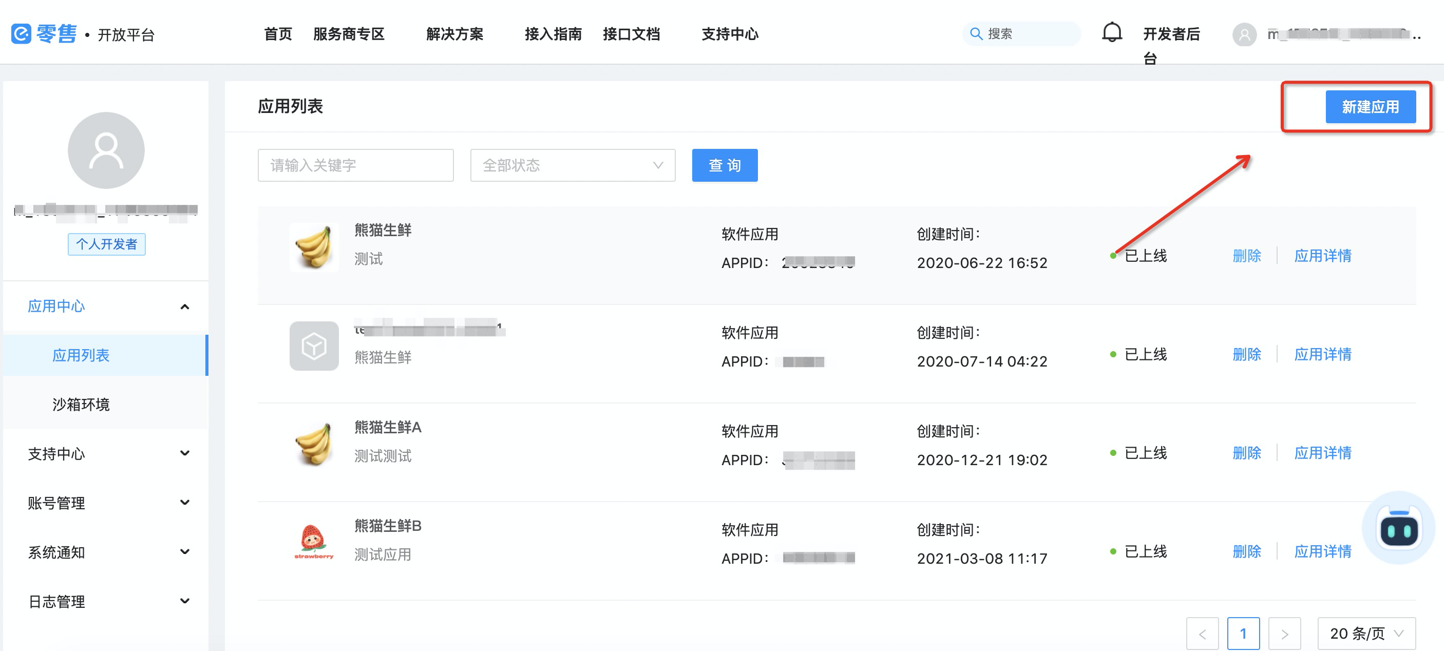Collapse the 应用中心 sidebar section
Screen dimensions: 1444x651
coord(184,307)
